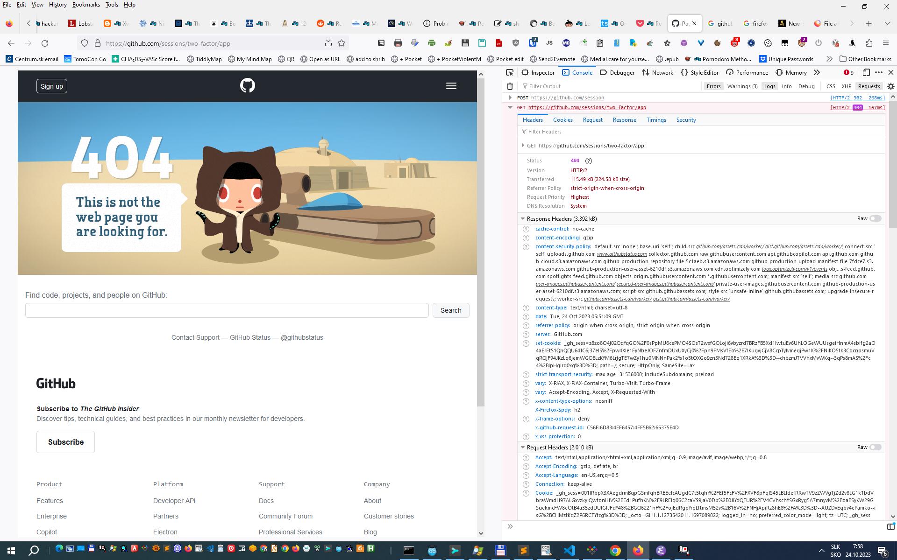897x560 pixels.
Task: Open the Cookies tab of request
Action: pyautogui.click(x=562, y=120)
